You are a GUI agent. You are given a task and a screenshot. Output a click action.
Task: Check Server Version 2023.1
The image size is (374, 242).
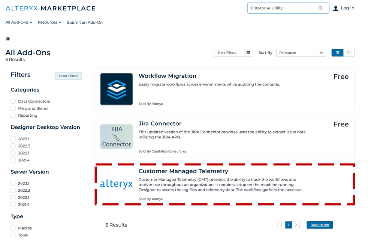pos(13,183)
